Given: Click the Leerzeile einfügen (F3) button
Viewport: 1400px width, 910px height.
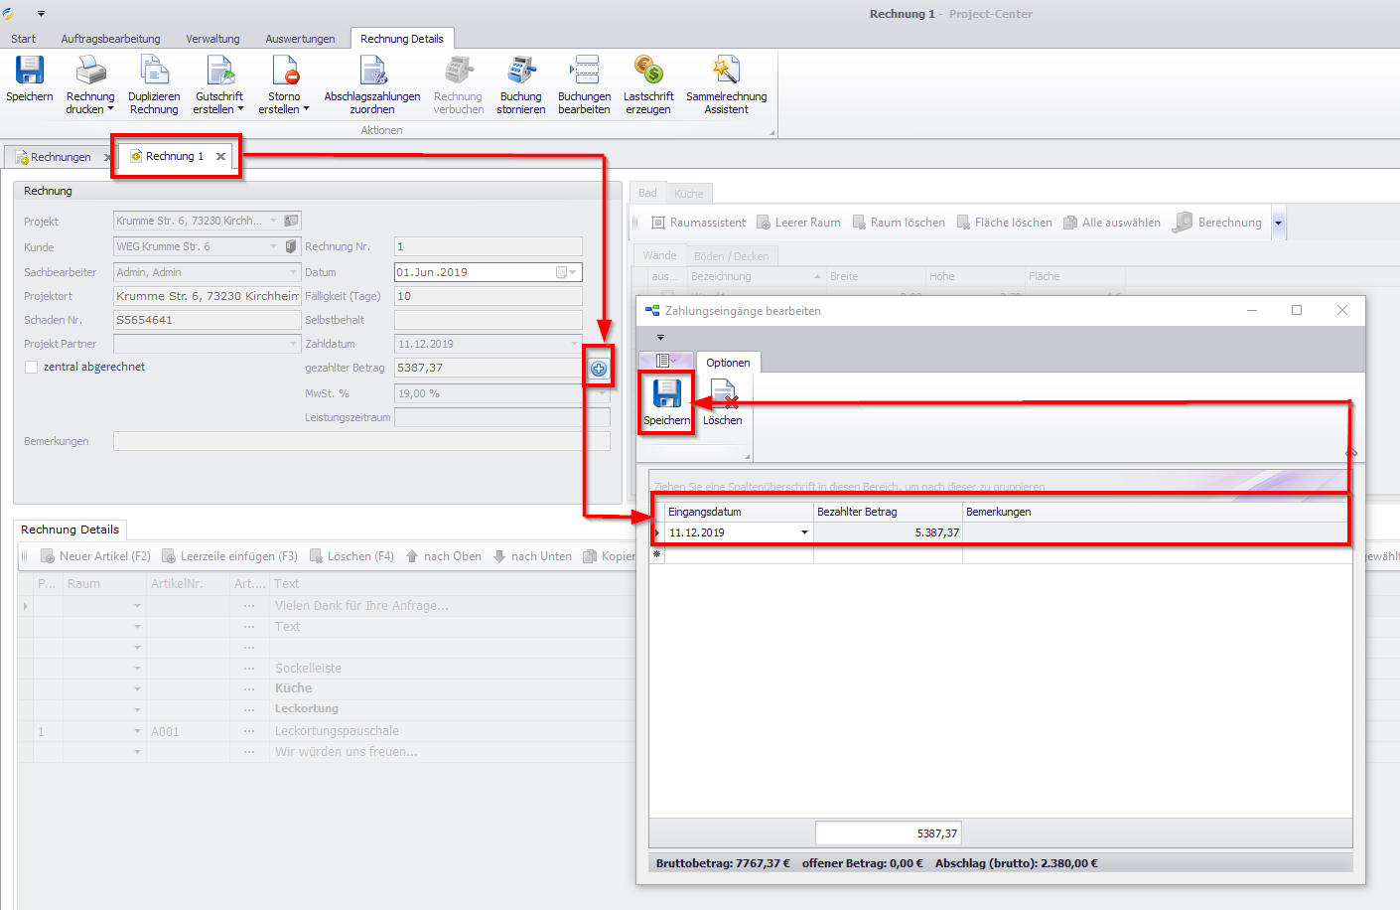Looking at the screenshot, I should click(230, 556).
